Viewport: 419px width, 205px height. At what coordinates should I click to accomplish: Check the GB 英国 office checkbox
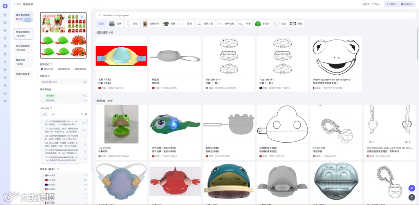42,176
